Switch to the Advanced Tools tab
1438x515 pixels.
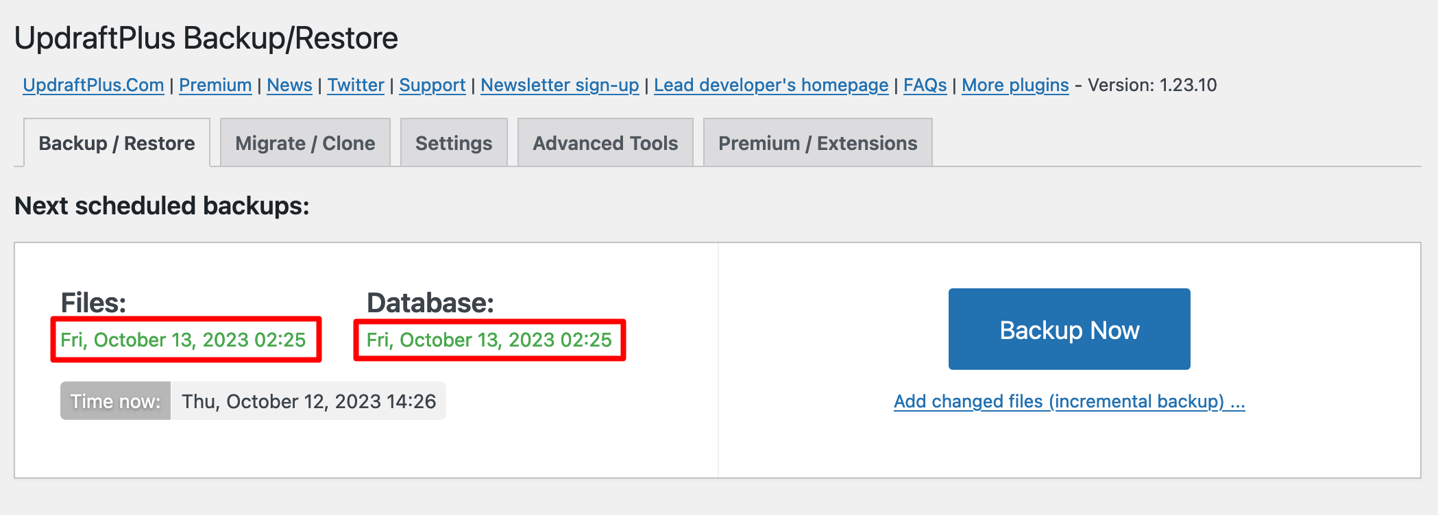tap(605, 142)
